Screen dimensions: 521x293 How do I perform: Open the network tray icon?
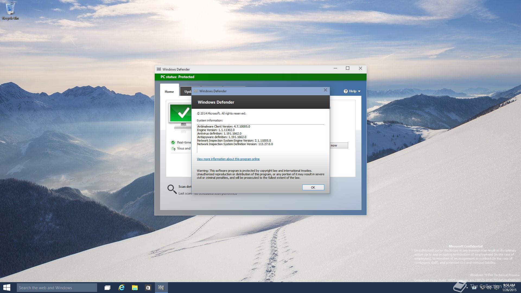coord(482,288)
